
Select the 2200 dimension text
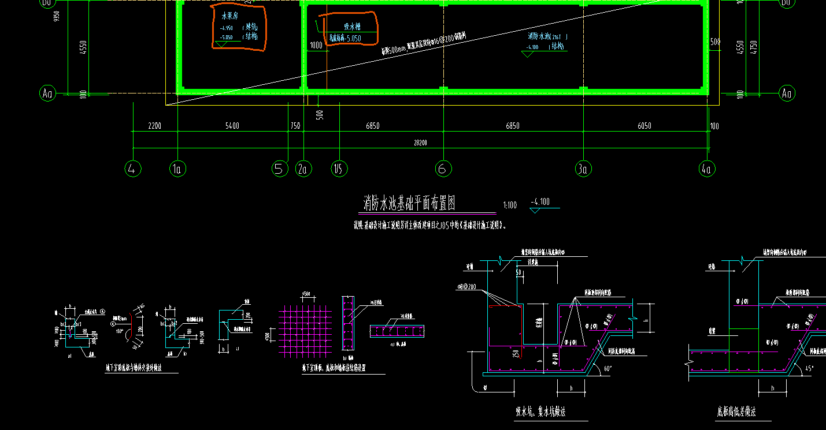(x=154, y=126)
